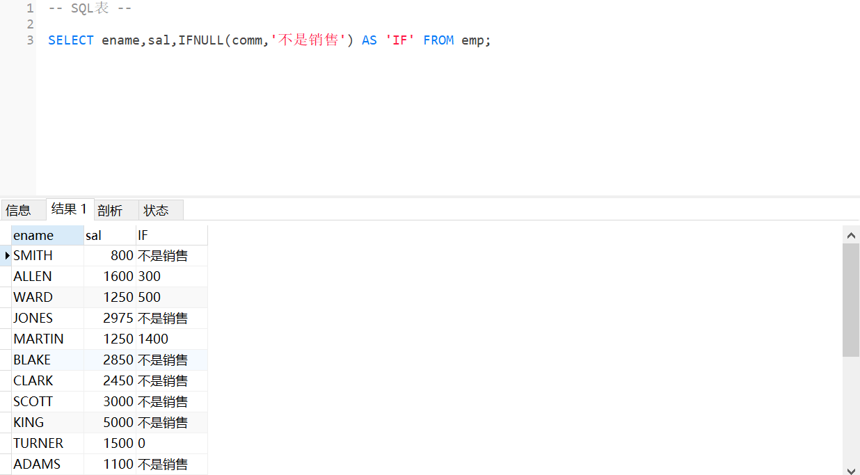Click IFNULL function in the query

(x=201, y=40)
